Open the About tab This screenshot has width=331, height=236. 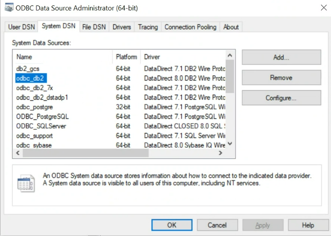[231, 27]
